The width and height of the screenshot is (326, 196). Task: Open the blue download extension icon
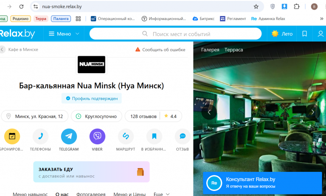(284, 7)
